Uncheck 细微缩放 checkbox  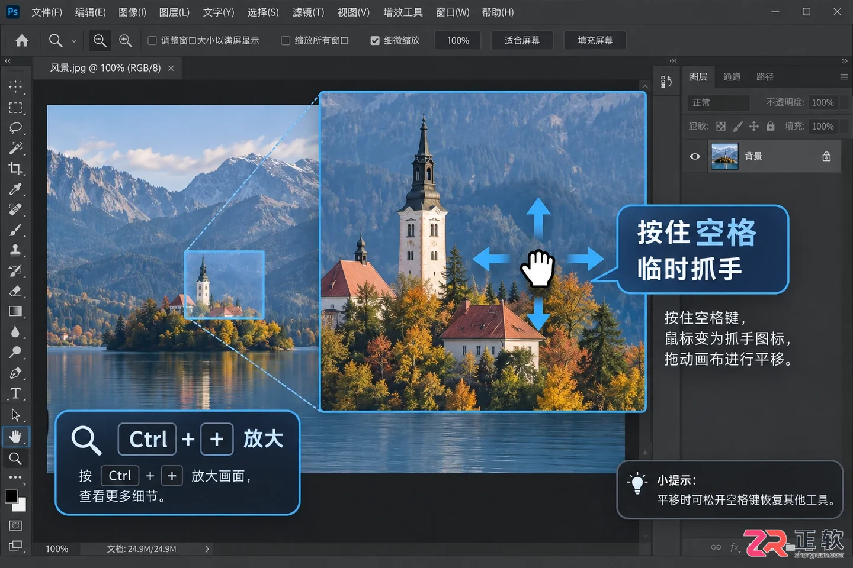[375, 40]
